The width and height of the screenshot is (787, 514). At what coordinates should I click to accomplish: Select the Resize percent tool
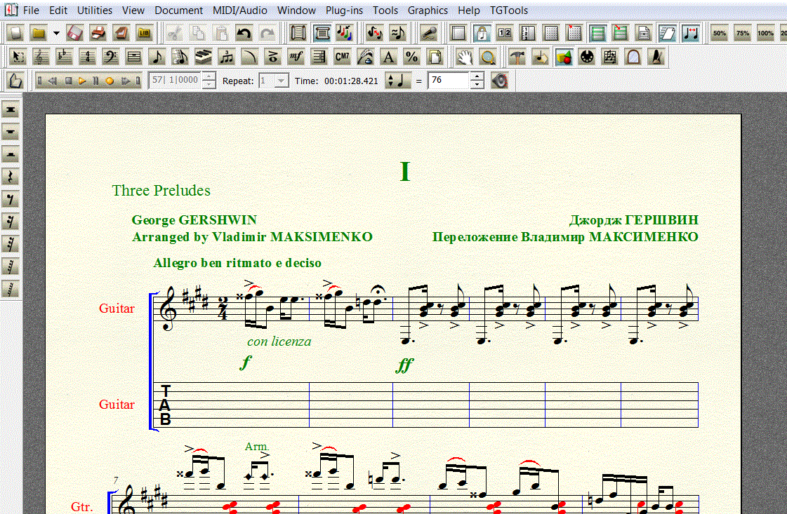(411, 57)
